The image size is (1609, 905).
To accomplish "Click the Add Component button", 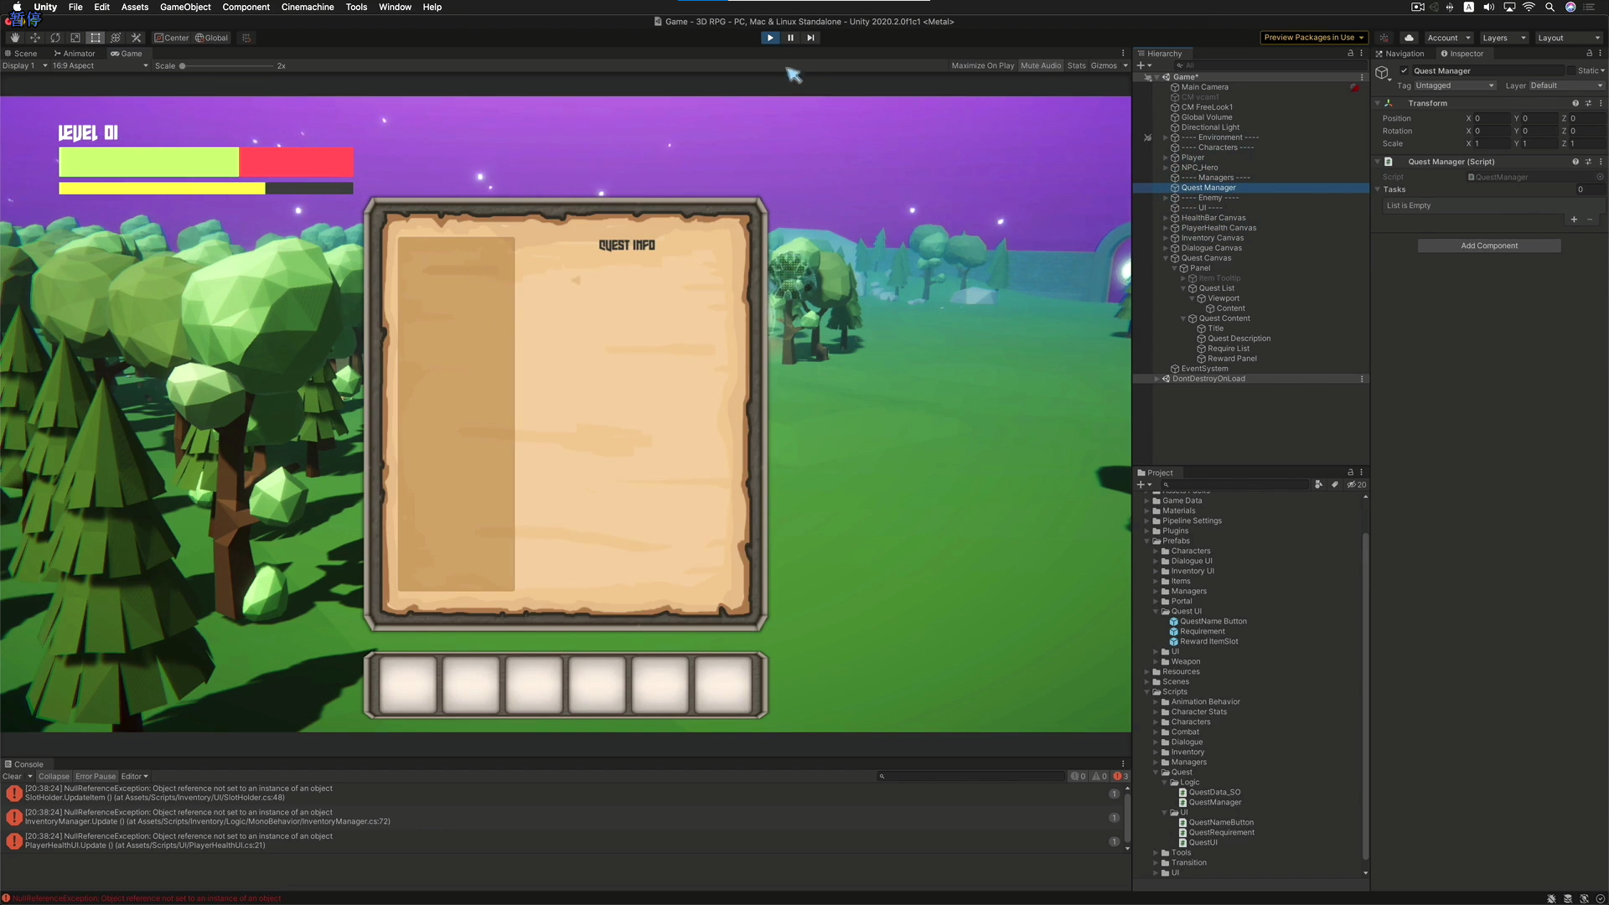I will click(1488, 246).
